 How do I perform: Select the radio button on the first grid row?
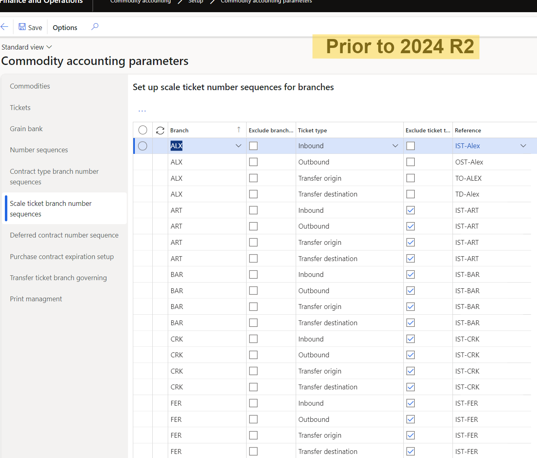[x=143, y=146]
